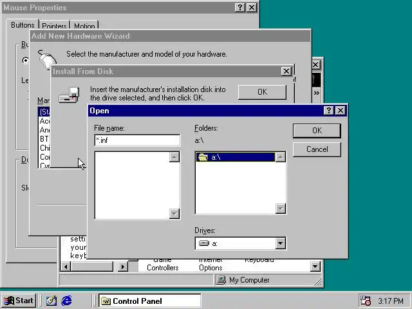Image resolution: width=412 pixels, height=309 pixels.
Task: Click Folders list scroll up arrow
Action: [281, 157]
